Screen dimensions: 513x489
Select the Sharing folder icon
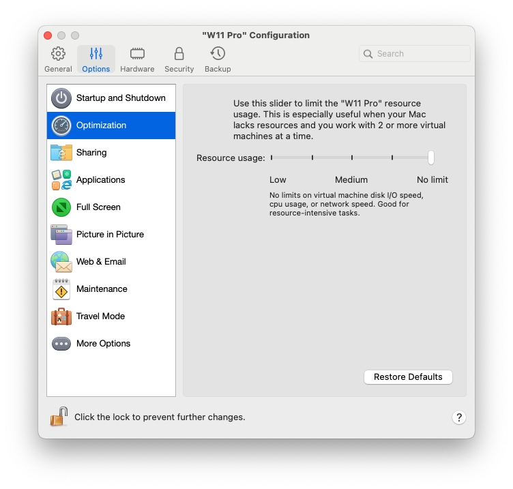(61, 153)
